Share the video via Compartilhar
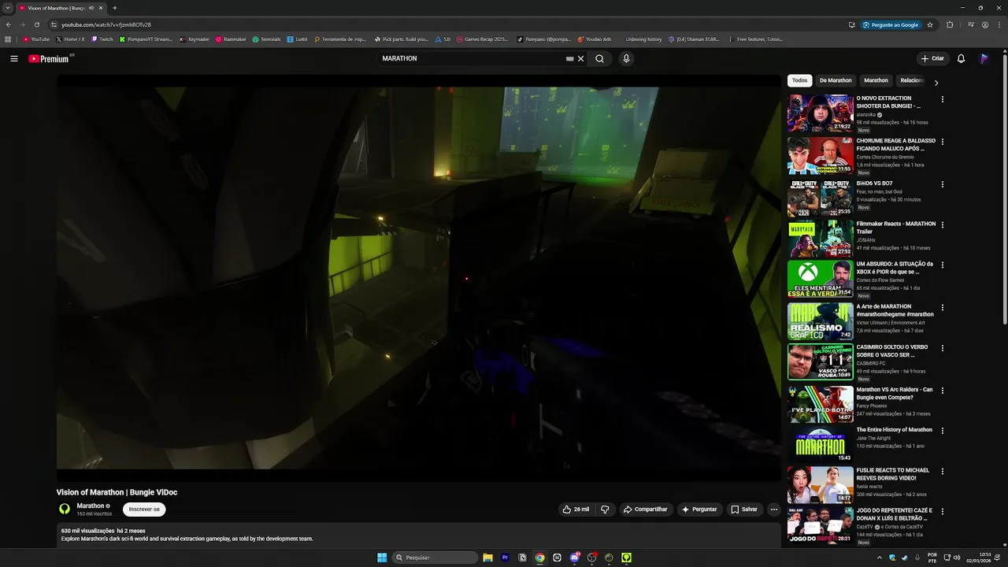This screenshot has height=567, width=1008. tap(646, 510)
